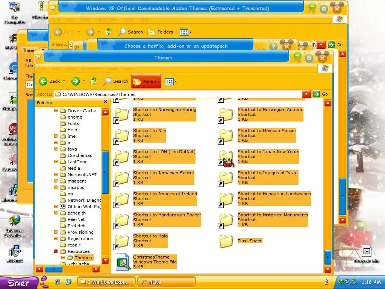Click scroll down arrow of file list

point(328,269)
